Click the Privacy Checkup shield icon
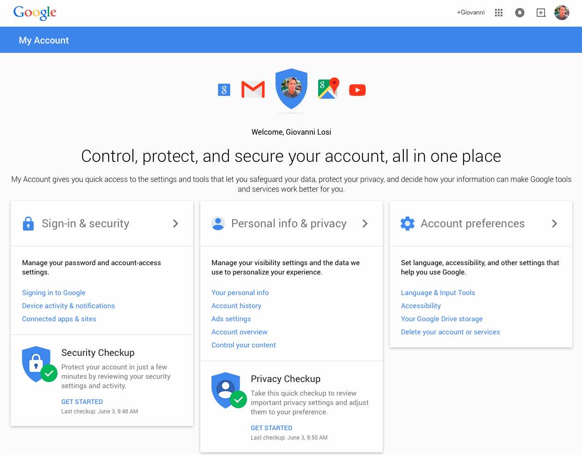Screen dimensions: 582x455 (226, 390)
